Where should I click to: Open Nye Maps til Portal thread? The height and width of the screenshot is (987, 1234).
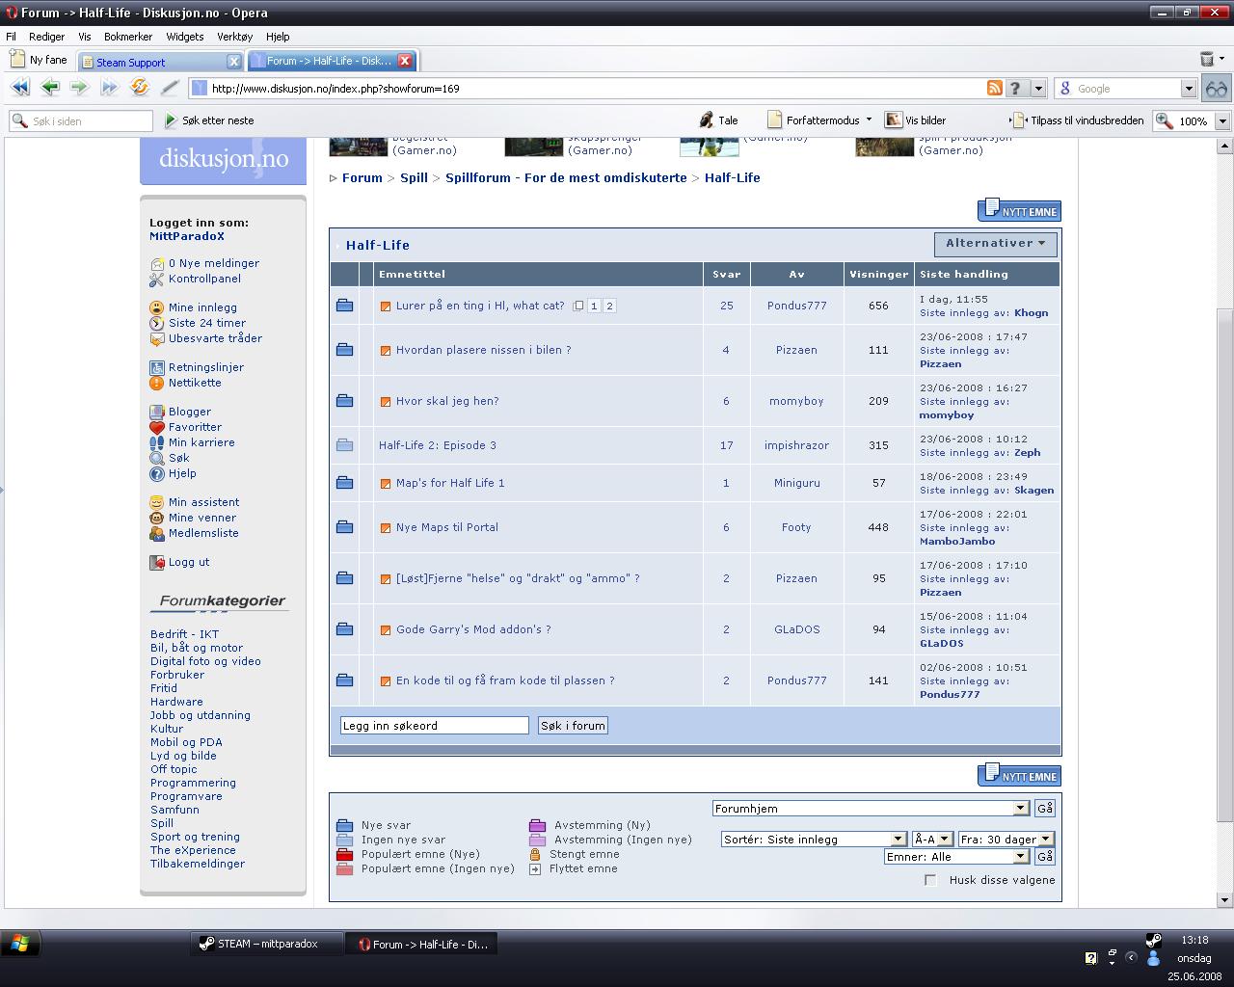[447, 527]
